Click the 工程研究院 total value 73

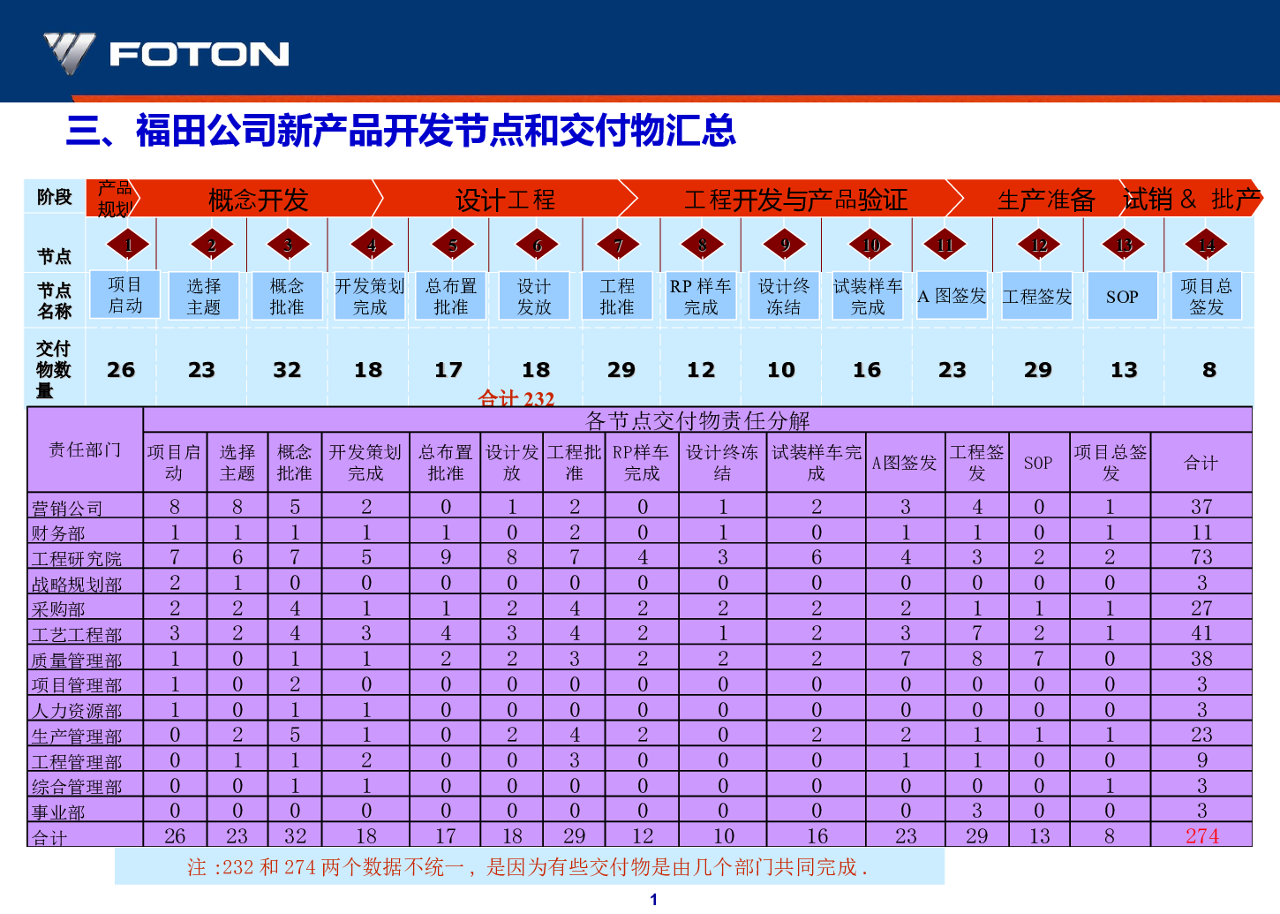[1201, 557]
